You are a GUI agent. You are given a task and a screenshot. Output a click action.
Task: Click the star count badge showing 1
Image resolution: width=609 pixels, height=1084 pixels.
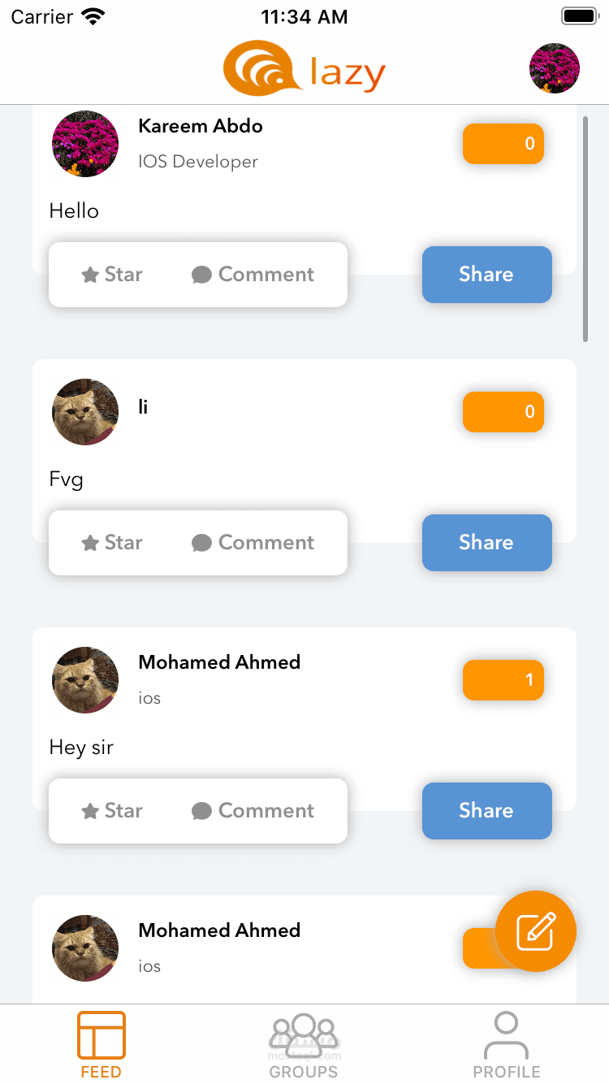coord(503,680)
